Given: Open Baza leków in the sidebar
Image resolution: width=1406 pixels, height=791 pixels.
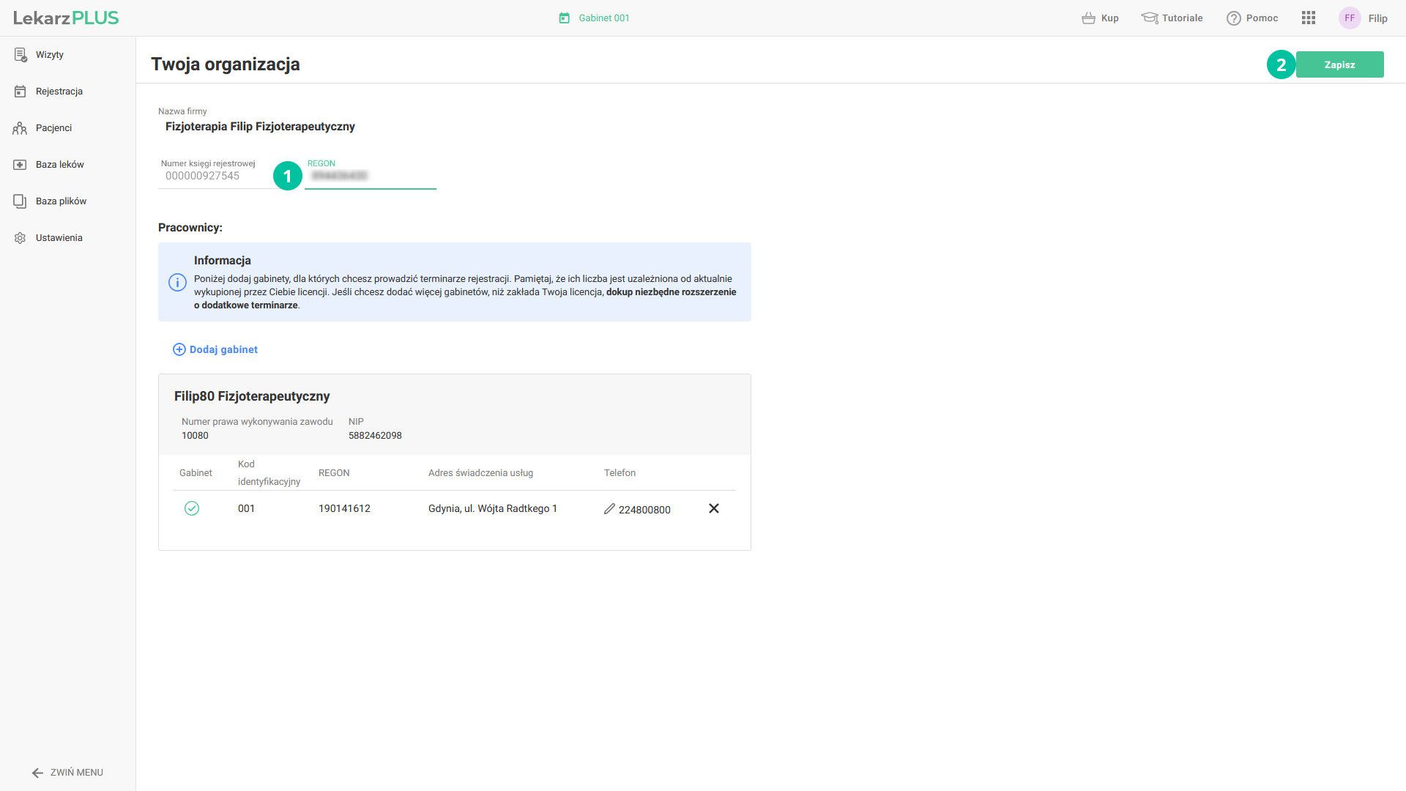Looking at the screenshot, I should pos(59,165).
